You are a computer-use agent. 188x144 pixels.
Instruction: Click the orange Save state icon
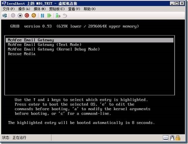click(34, 16)
